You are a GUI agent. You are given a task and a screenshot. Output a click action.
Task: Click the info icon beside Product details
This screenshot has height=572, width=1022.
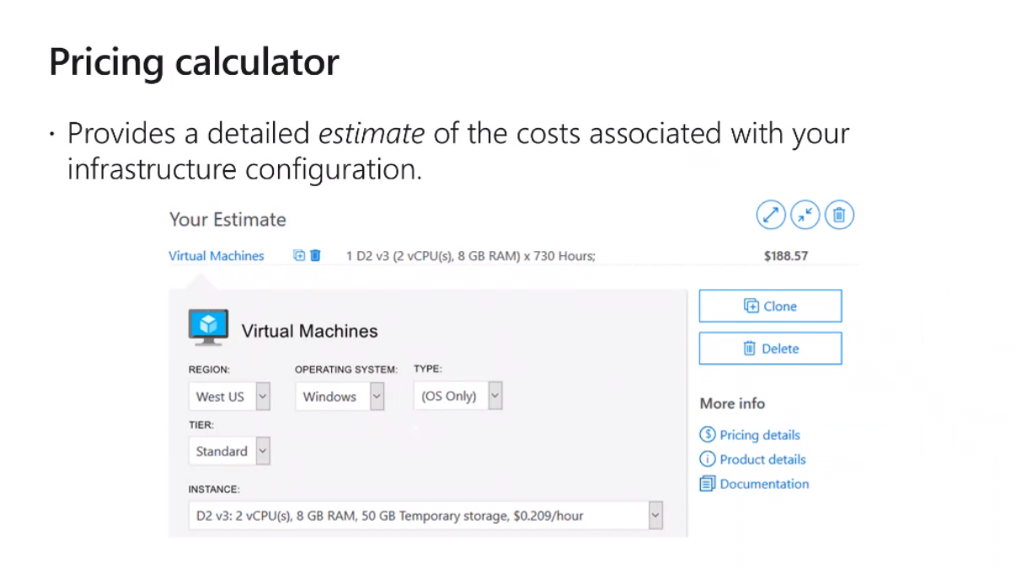(708, 459)
